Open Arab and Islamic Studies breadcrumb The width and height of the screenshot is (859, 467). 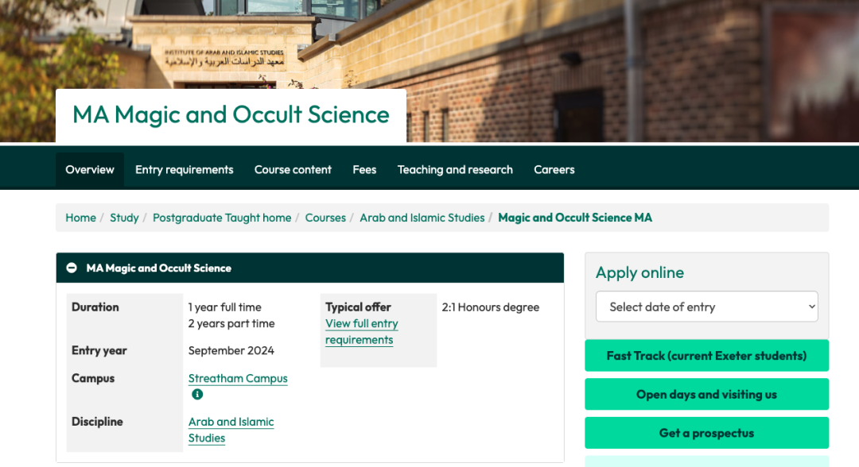point(422,218)
